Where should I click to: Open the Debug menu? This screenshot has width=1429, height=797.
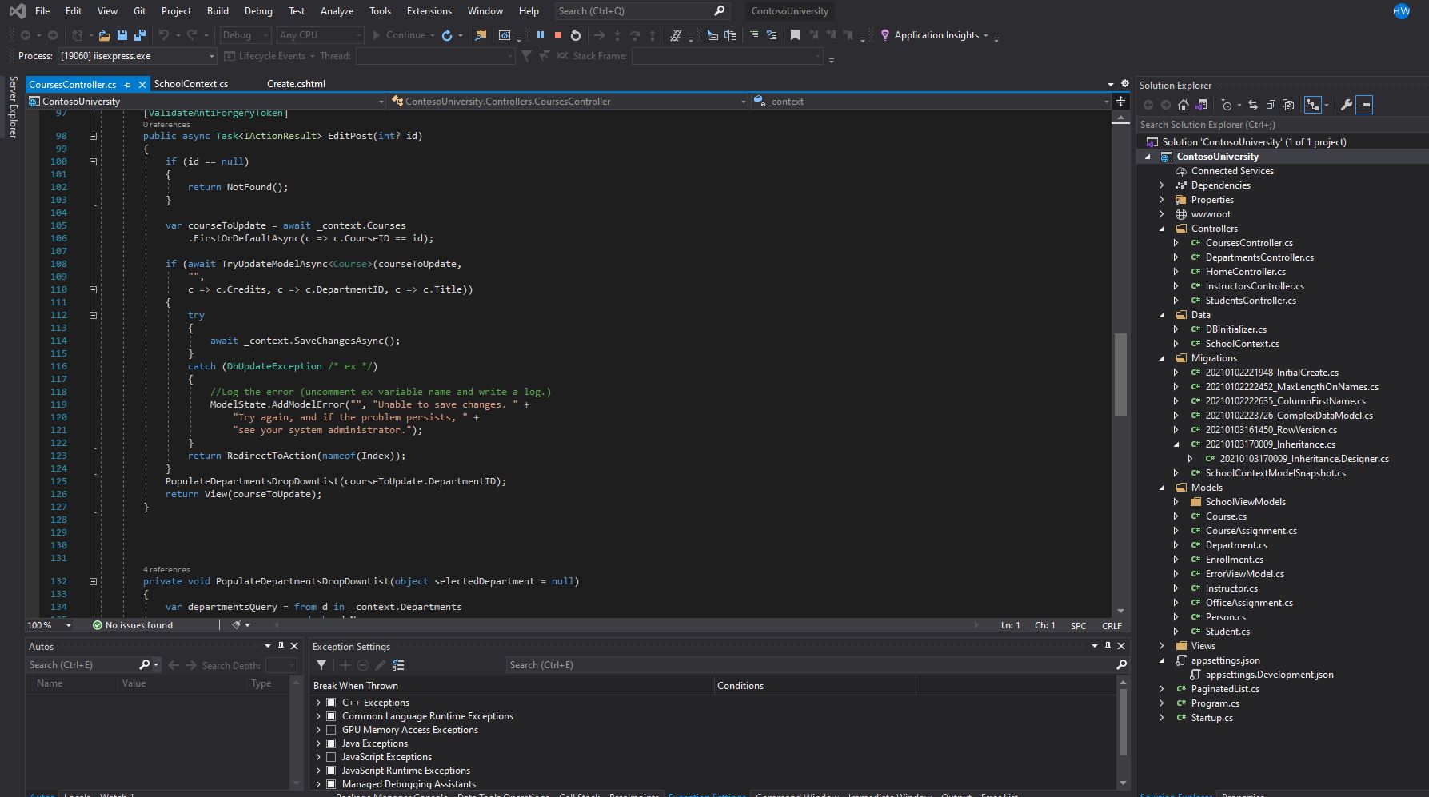pyautogui.click(x=258, y=11)
